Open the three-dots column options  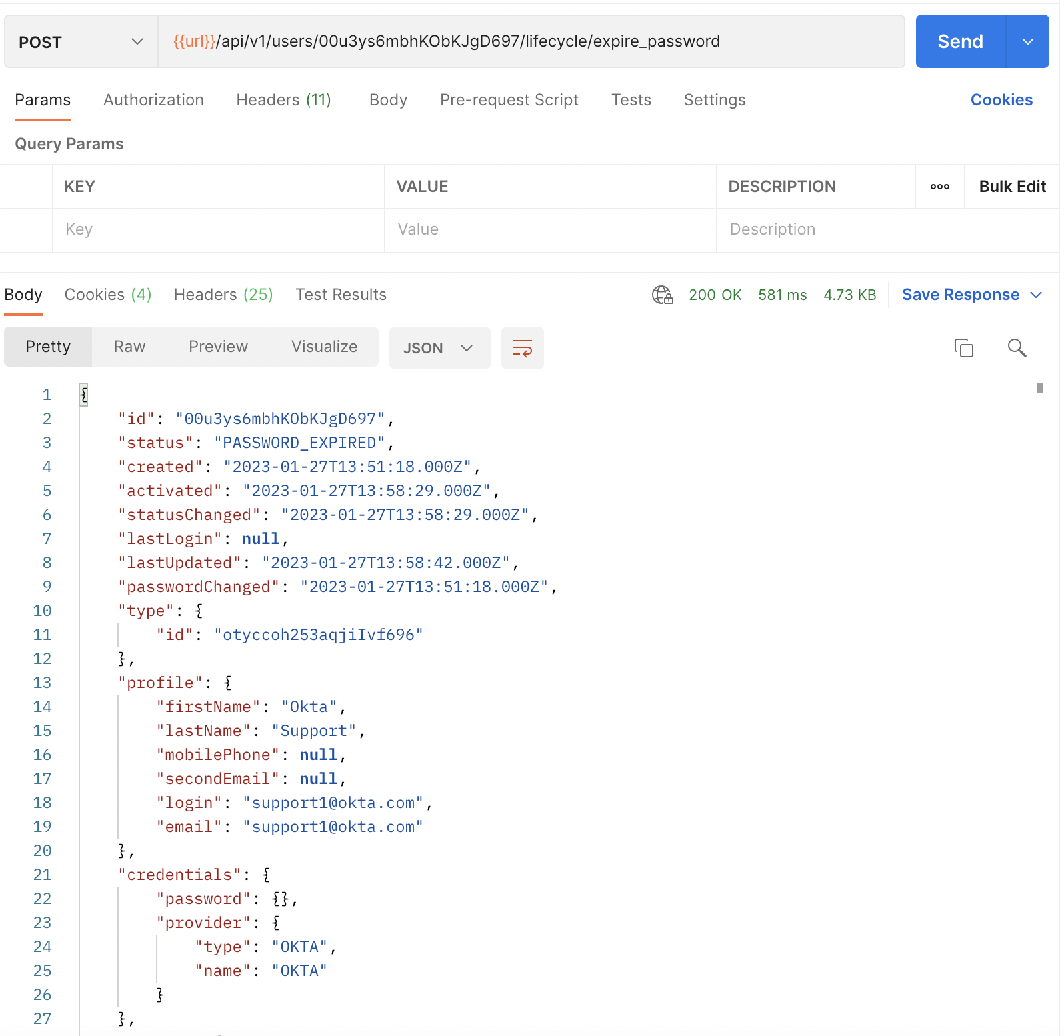click(x=939, y=187)
